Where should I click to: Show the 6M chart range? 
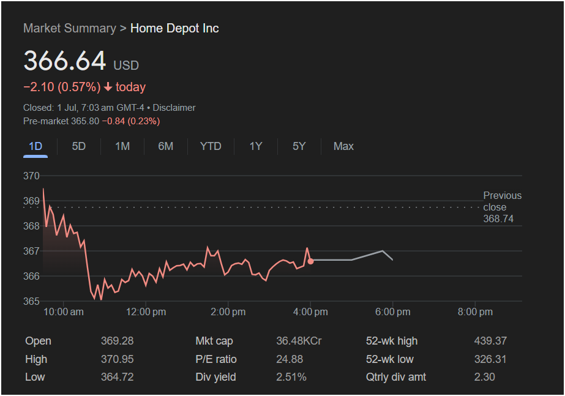click(165, 146)
